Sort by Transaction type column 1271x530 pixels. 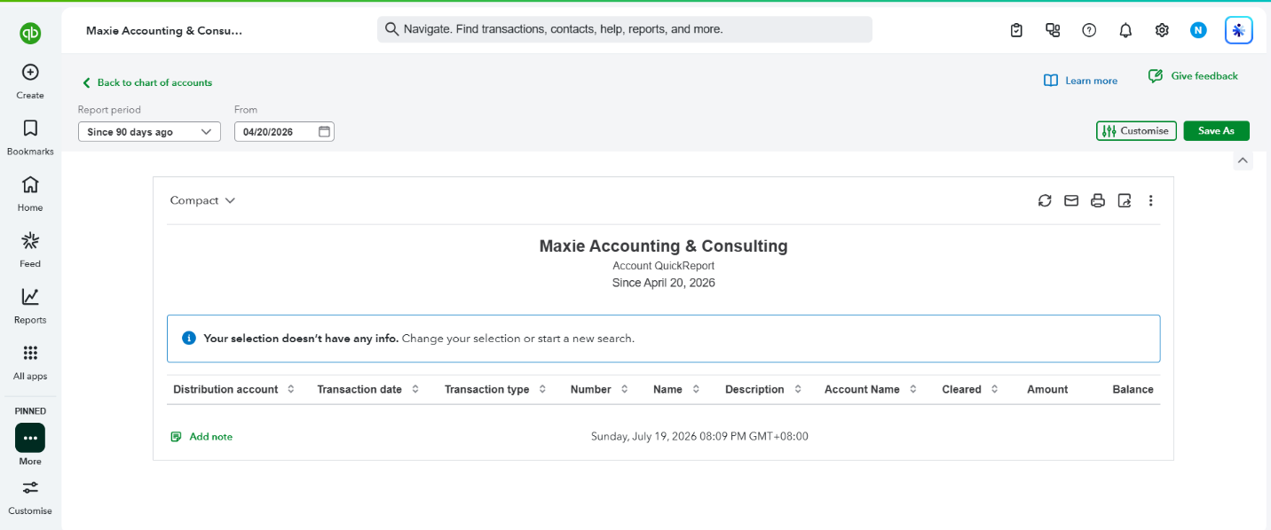coord(542,389)
